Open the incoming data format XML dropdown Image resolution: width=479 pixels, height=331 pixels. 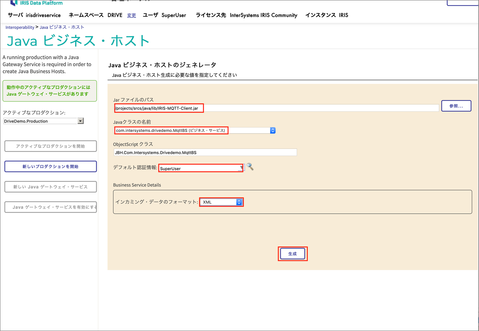222,202
